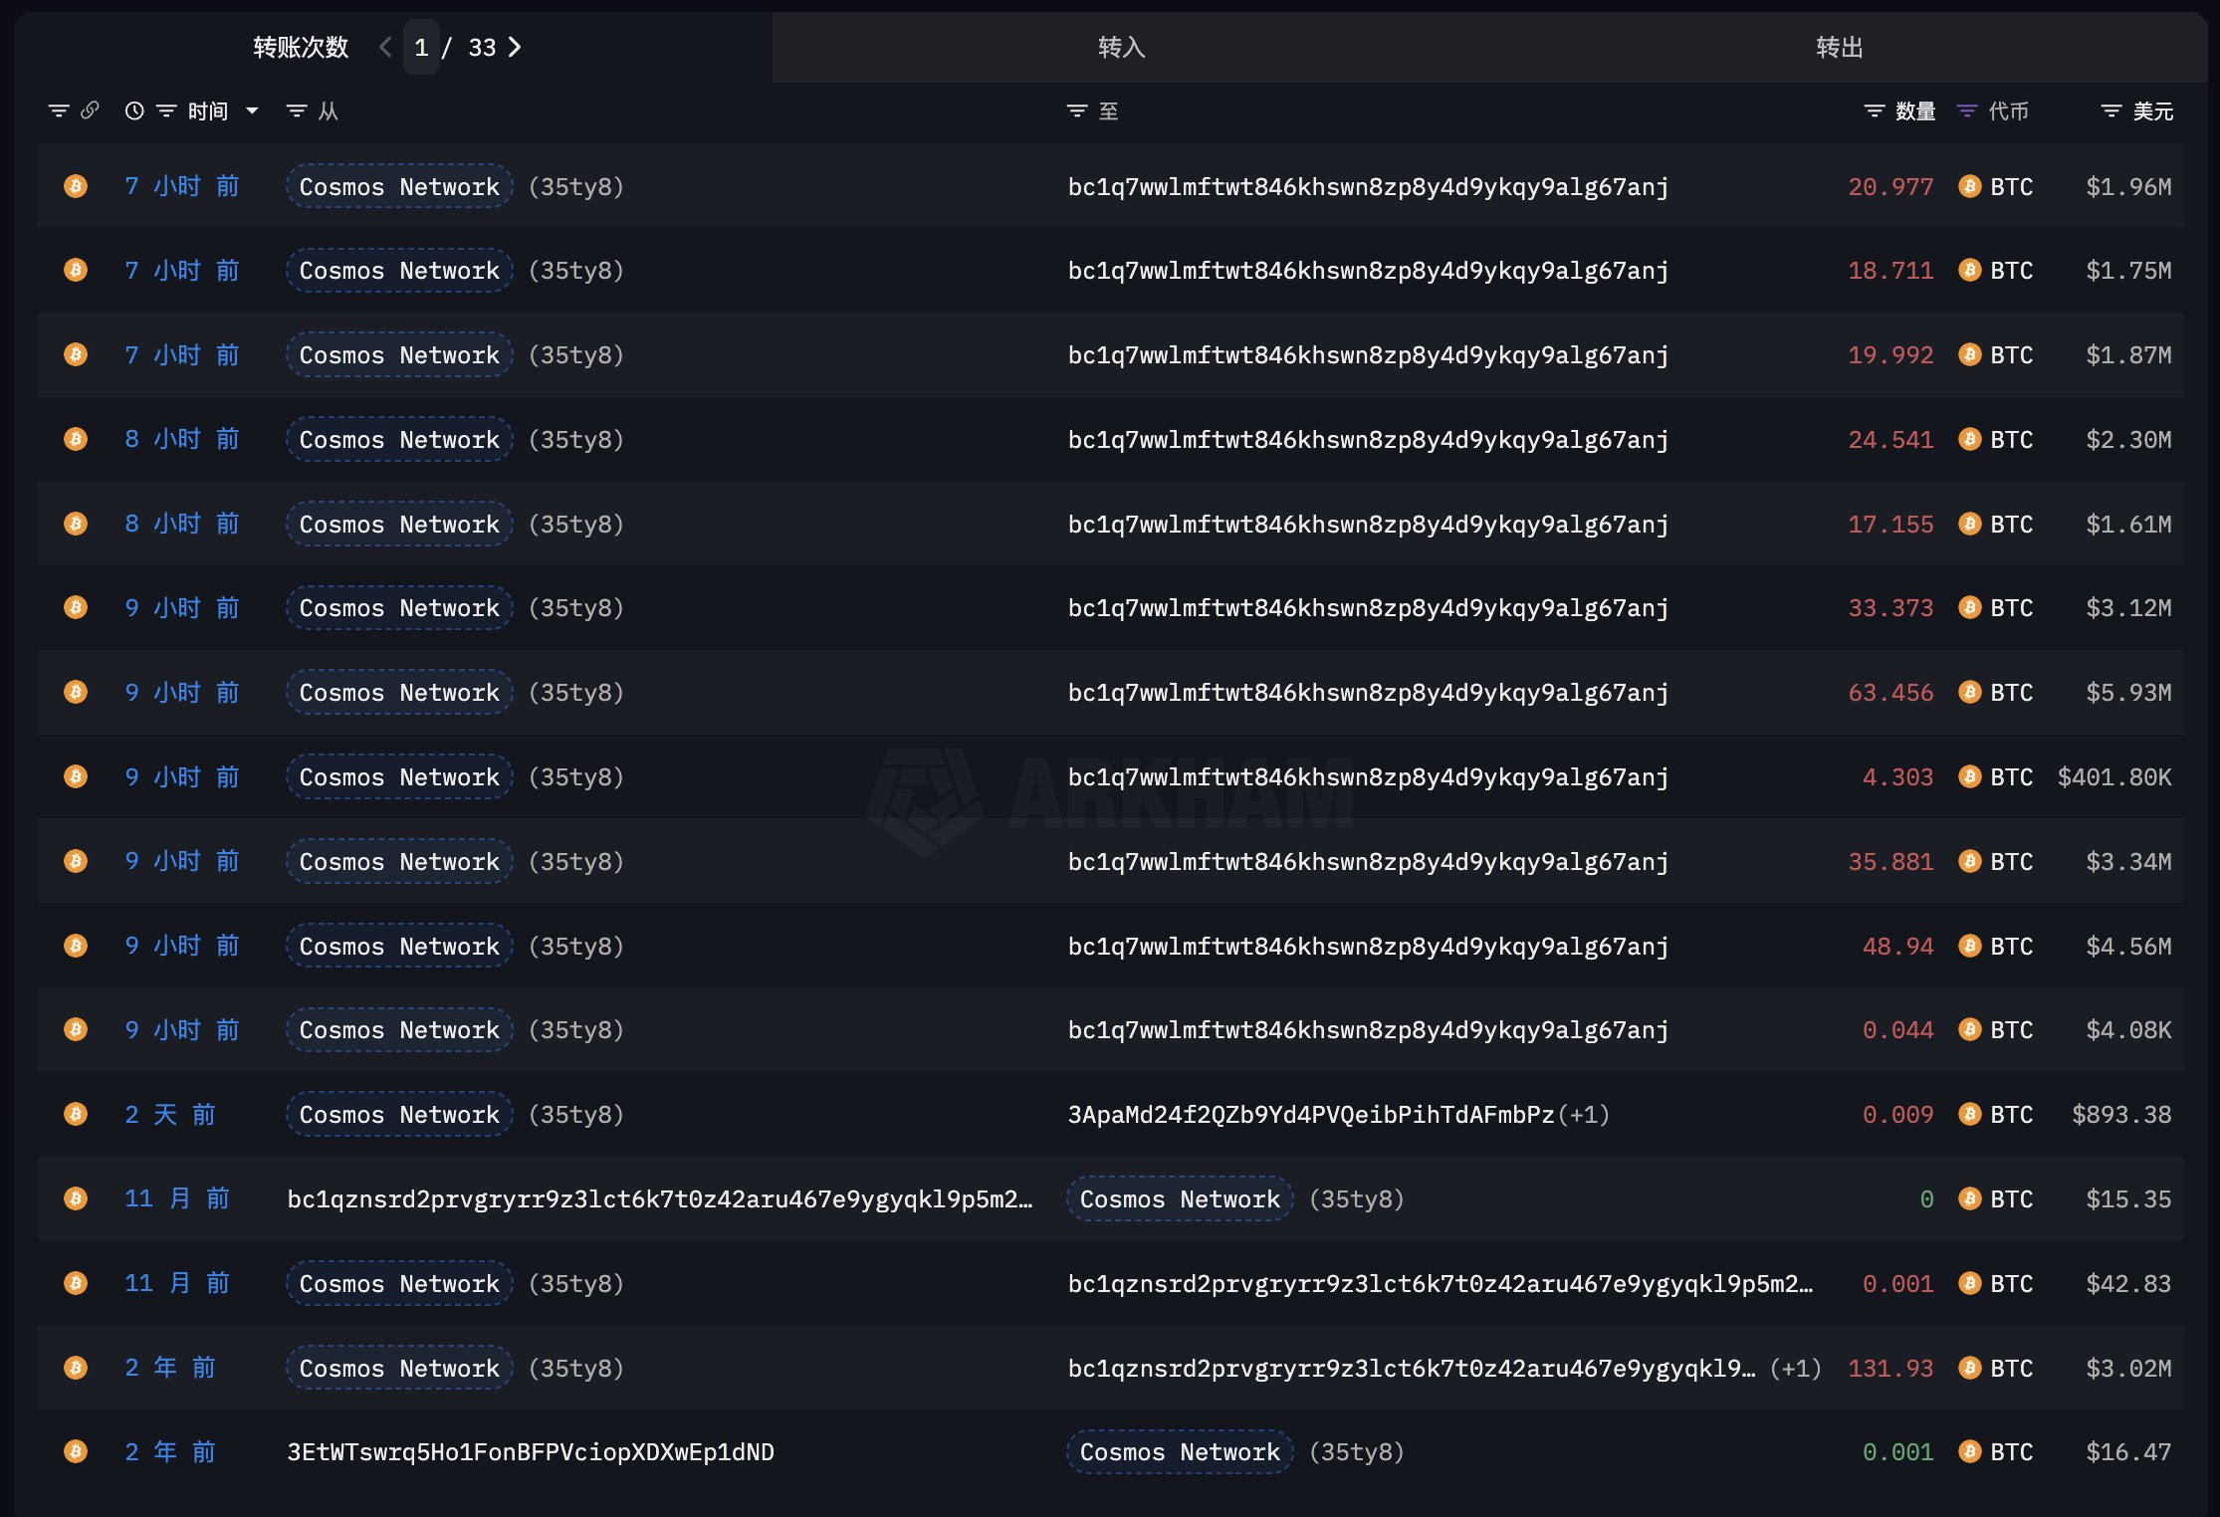Open the Cosmos Network label on the 24.541 BTC row
This screenshot has width=2220, height=1517.
point(399,439)
